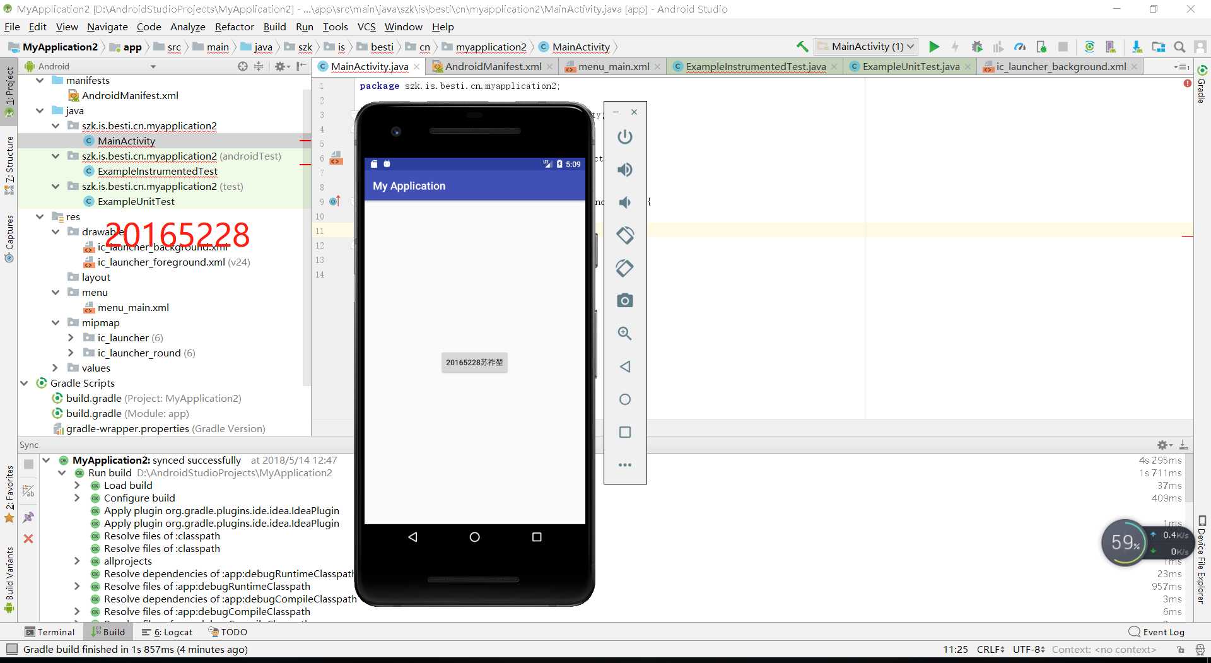
Task: Click the emulator volume down icon
Action: tap(625, 202)
